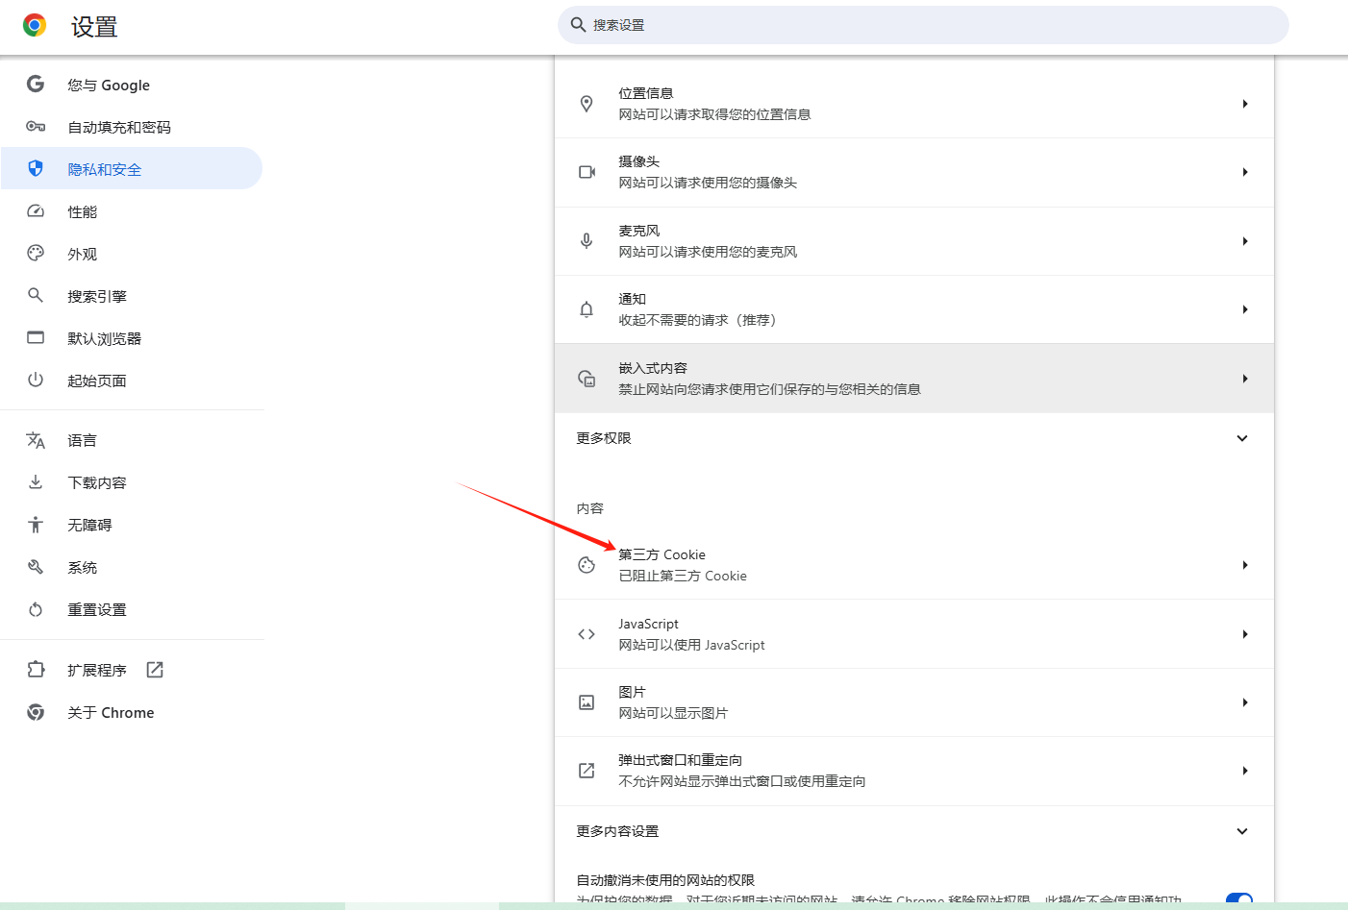Screen dimensions: 1348x910
Task: Click the palette icon for appearance
Action: tap(36, 254)
